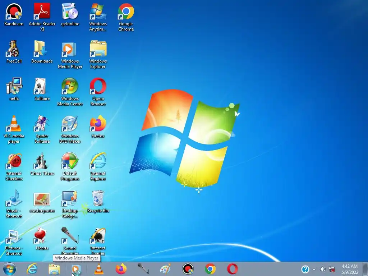Select the Music - Shortcut desktop icon
The width and height of the screenshot is (368, 276).
coord(14,204)
